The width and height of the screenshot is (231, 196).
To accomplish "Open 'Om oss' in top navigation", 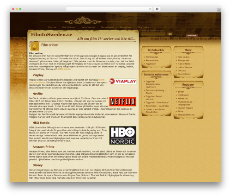I will pos(52,27).
